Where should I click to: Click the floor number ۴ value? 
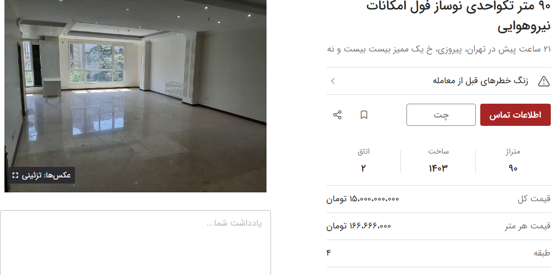pyautogui.click(x=329, y=253)
